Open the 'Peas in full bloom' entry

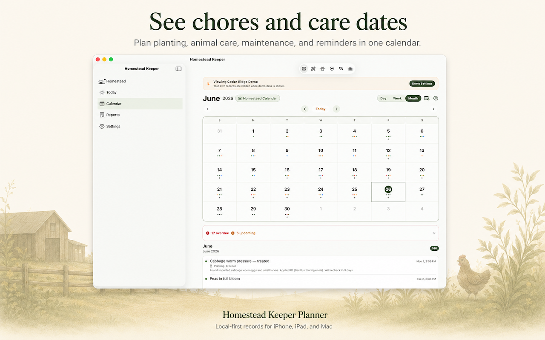[x=321, y=280]
